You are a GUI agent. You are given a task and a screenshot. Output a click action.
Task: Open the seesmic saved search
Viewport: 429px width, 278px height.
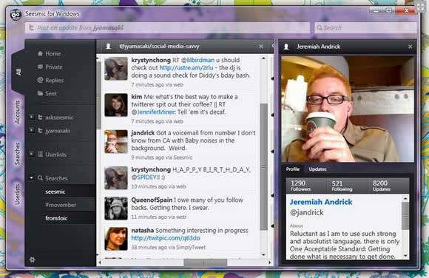[x=55, y=191]
